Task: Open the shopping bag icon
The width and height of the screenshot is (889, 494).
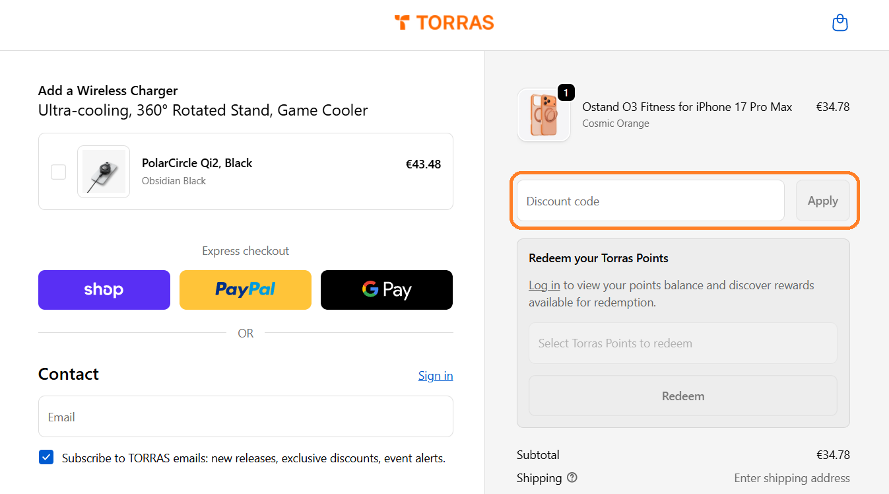Action: pos(840,22)
